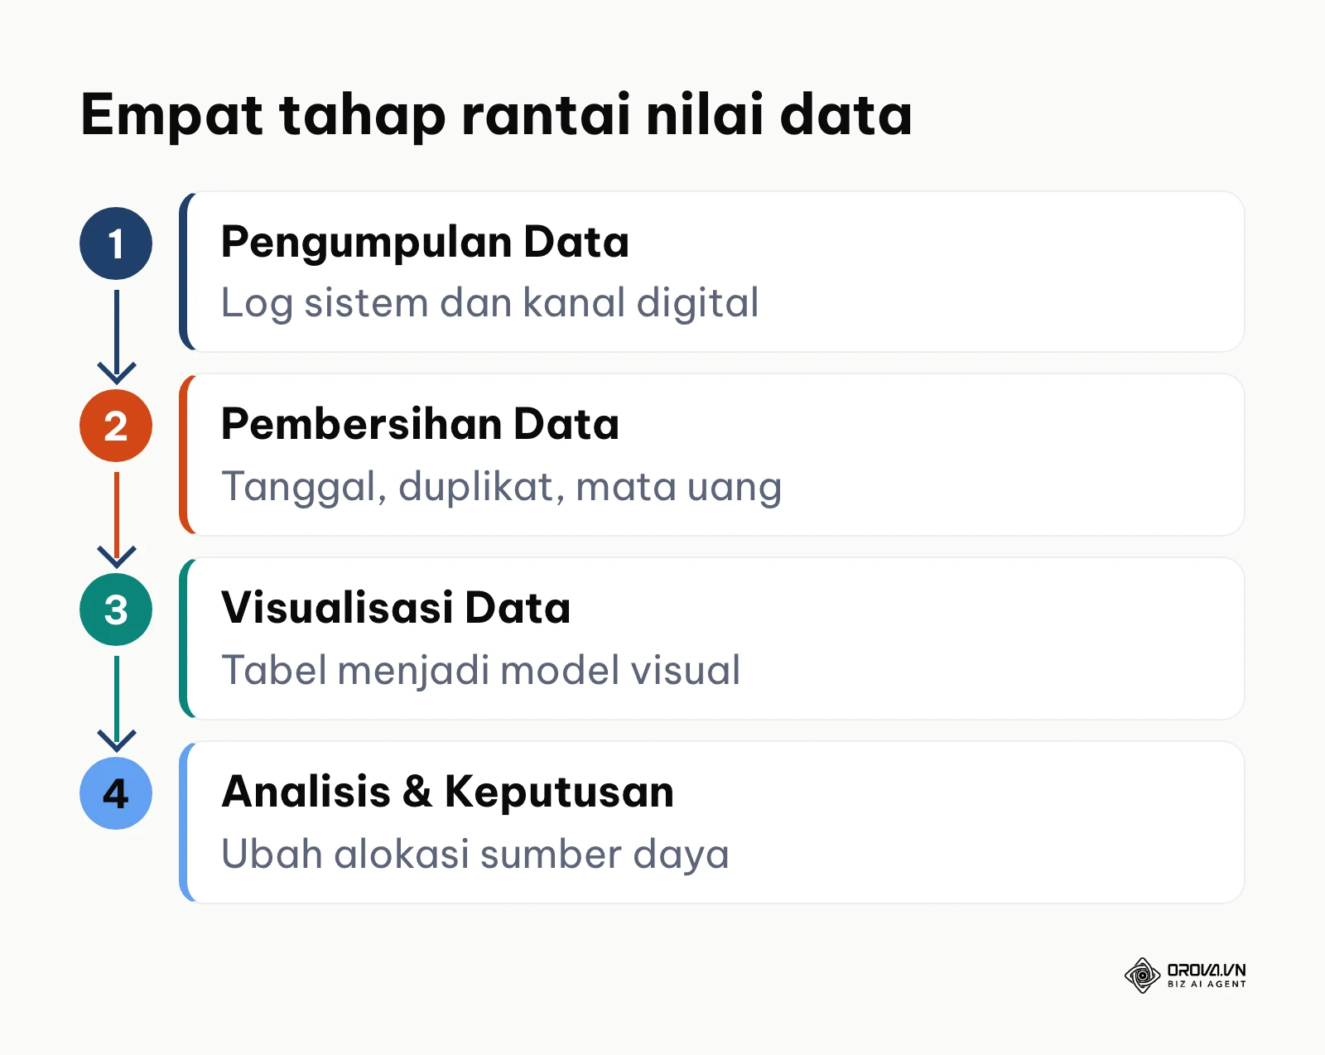The image size is (1325, 1055).
Task: Click the "Analisis & Keputusan" heading
Action: pyautogui.click(x=447, y=792)
